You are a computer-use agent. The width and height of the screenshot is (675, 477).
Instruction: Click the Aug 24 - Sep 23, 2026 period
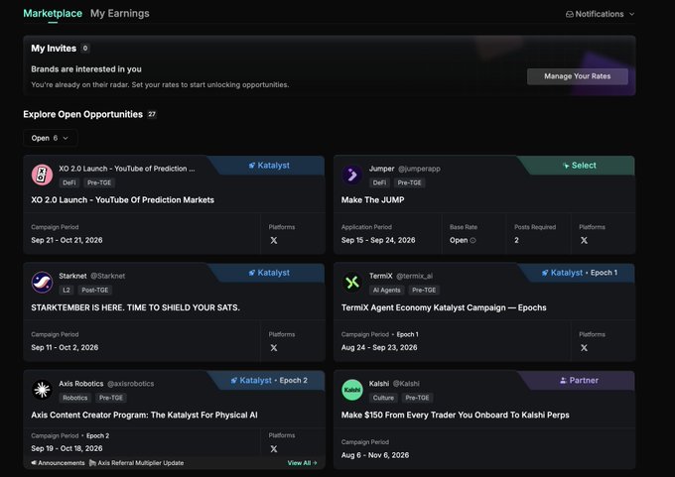pyautogui.click(x=379, y=347)
